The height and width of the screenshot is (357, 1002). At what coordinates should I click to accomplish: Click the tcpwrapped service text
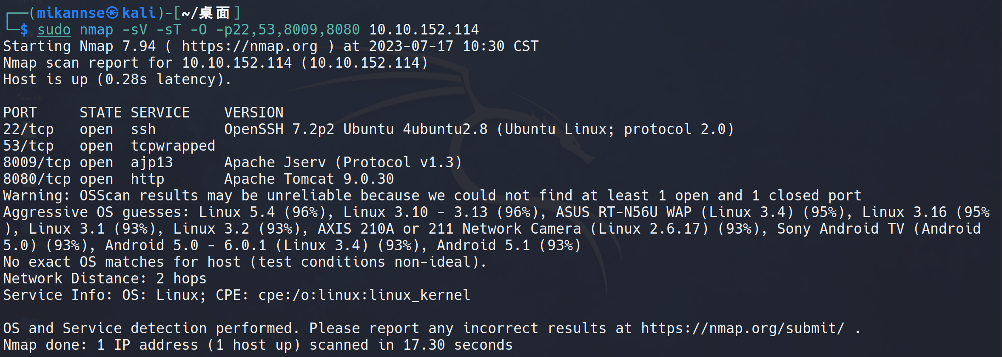coord(173,146)
